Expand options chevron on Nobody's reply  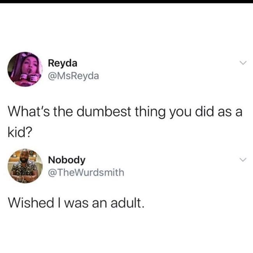[243, 160]
